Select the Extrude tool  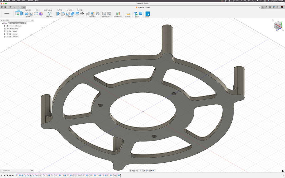22,14
